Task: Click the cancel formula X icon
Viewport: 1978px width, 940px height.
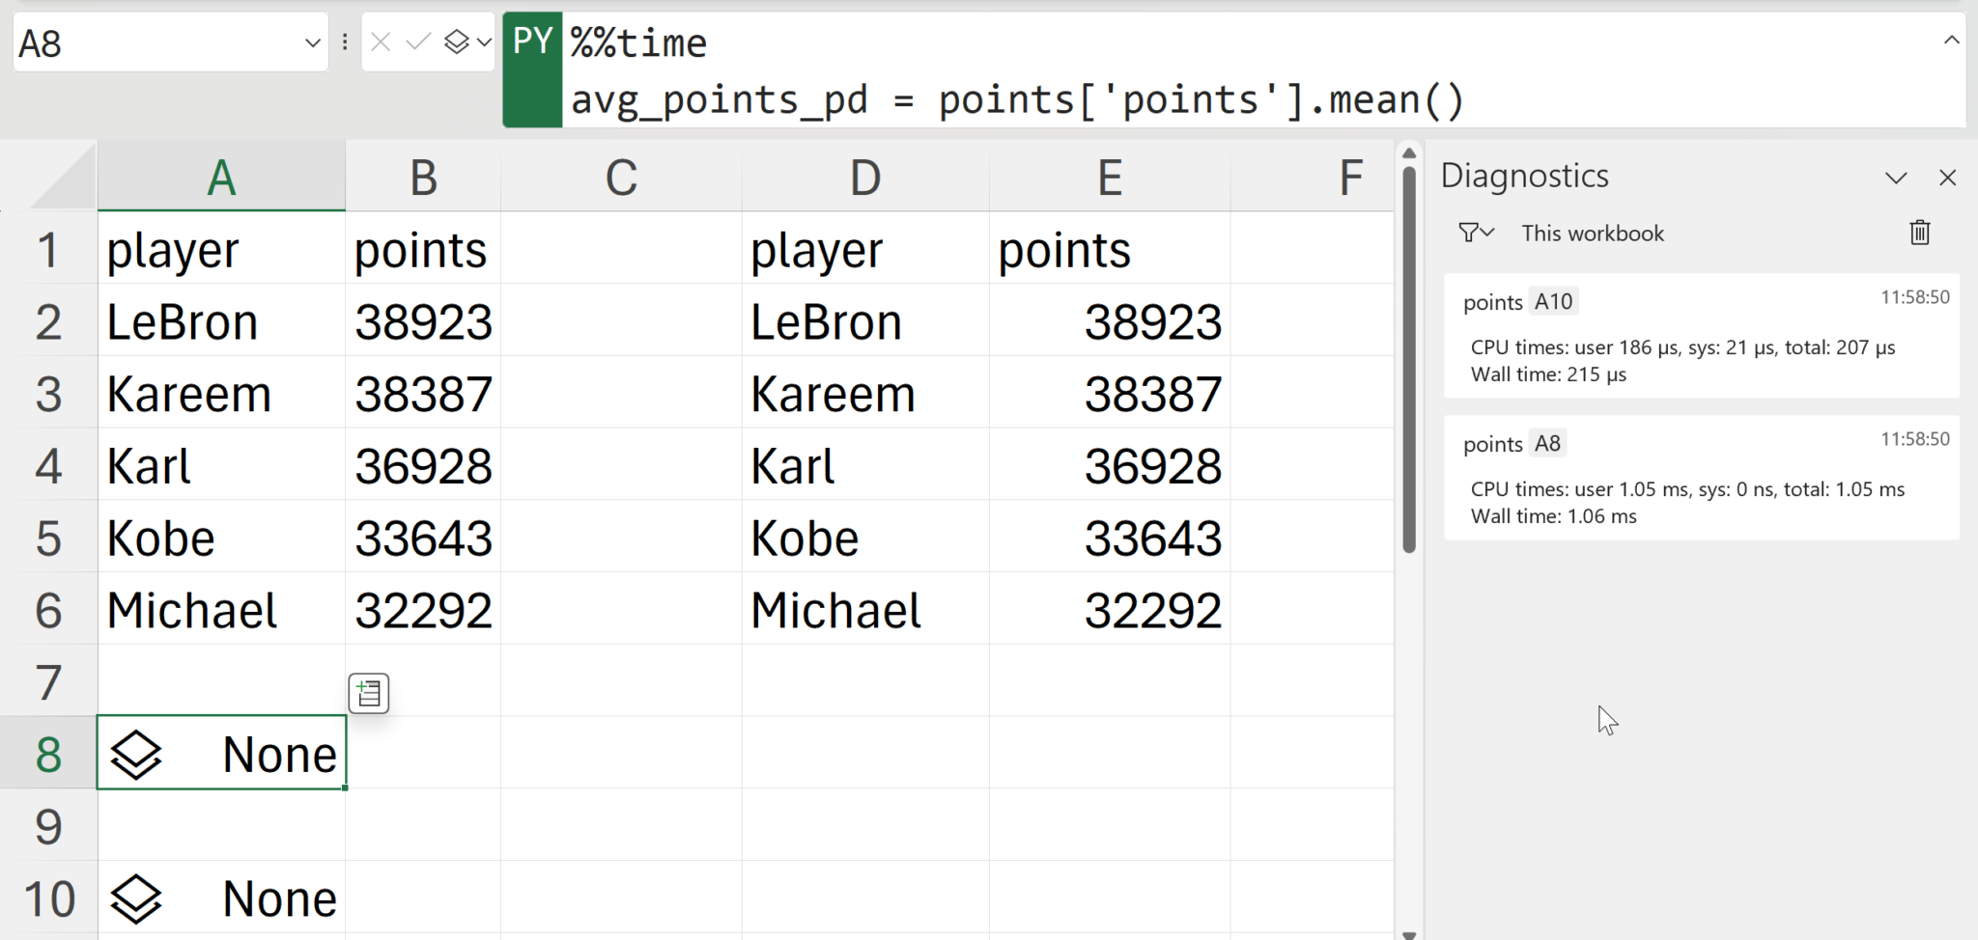Action: 381,42
